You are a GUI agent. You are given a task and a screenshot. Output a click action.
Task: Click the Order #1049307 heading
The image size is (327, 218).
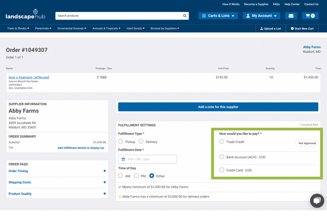coord(27,50)
